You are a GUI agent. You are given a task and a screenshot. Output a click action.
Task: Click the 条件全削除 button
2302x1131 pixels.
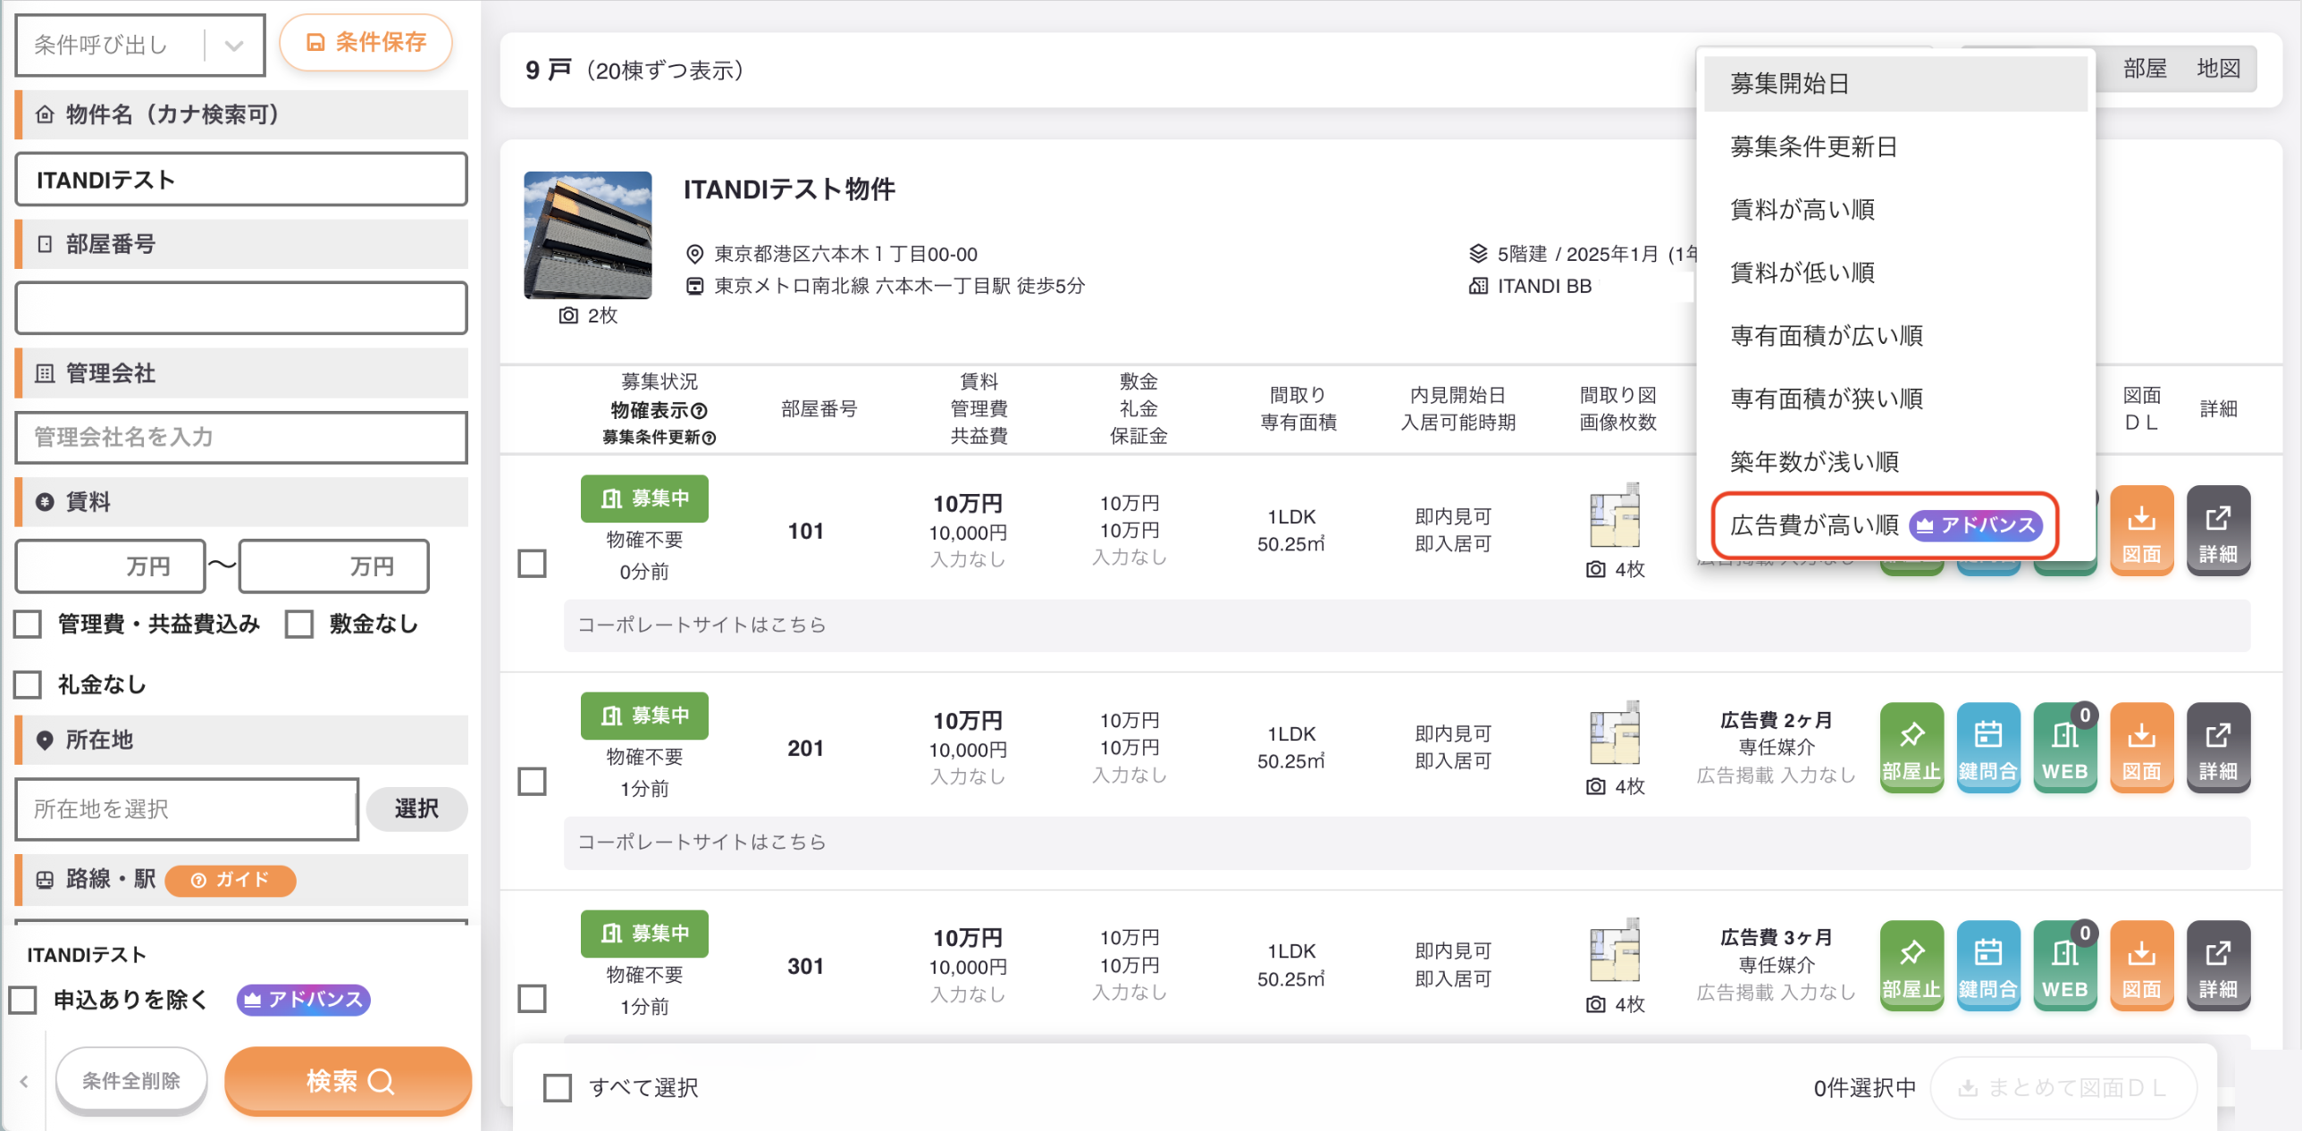pyautogui.click(x=131, y=1081)
